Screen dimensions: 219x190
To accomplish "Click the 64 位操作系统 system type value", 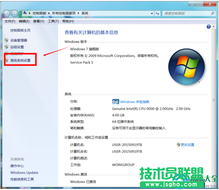I will tap(123, 122).
